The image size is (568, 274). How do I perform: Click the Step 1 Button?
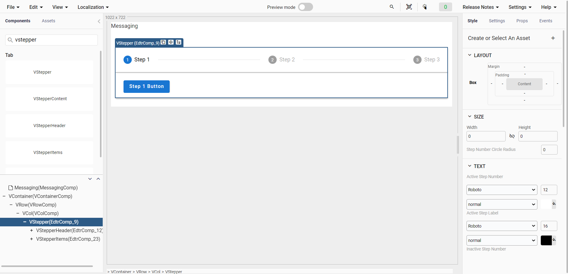point(146,86)
